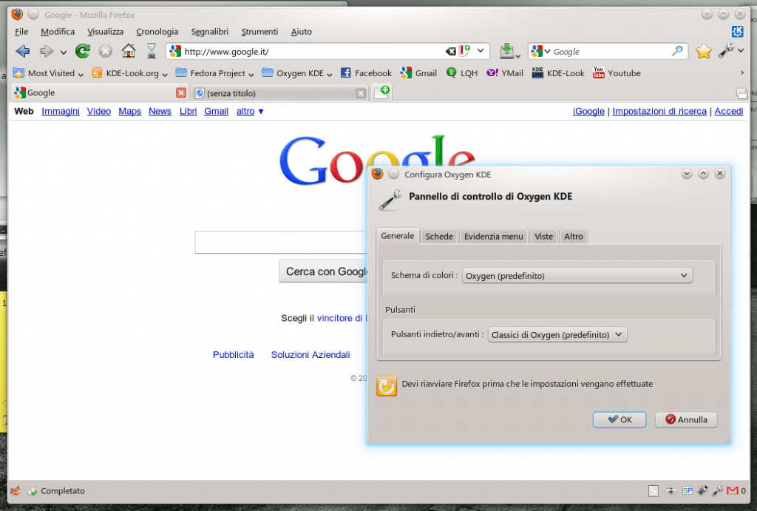This screenshot has width=757, height=511.
Task: Open the Segnalibri menu
Action: pos(209,32)
